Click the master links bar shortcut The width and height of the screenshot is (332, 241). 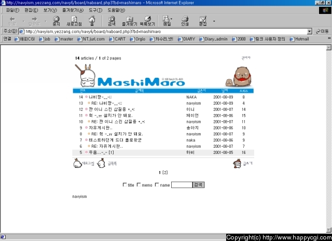(64, 39)
